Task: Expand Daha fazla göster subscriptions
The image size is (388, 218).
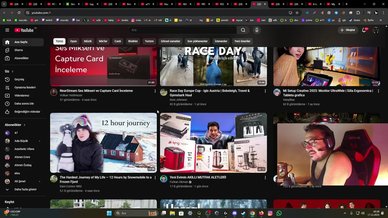Action: point(23,190)
